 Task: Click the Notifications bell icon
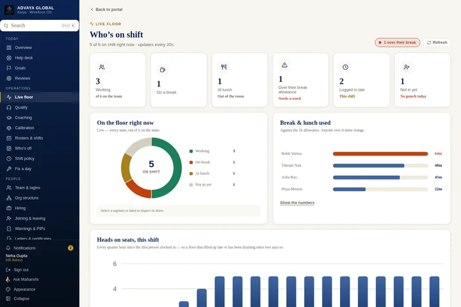[8, 248]
